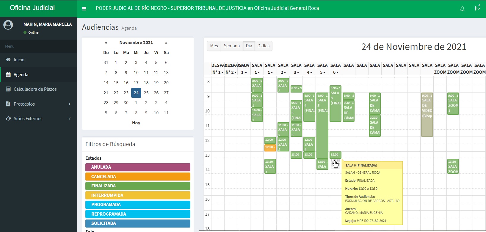The height and width of the screenshot is (232, 486).
Task: Toggle the ANULADA status filter
Action: (x=138, y=167)
